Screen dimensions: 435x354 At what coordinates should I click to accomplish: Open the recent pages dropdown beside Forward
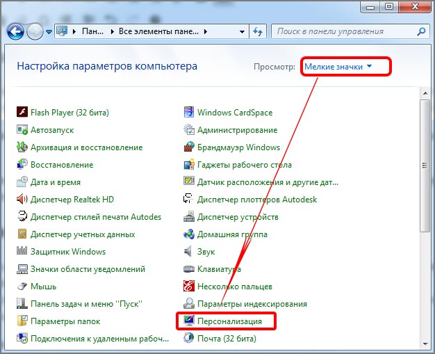tap(49, 32)
